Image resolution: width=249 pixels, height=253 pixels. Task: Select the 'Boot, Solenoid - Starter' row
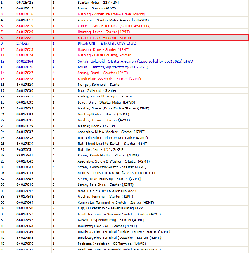(124, 90)
